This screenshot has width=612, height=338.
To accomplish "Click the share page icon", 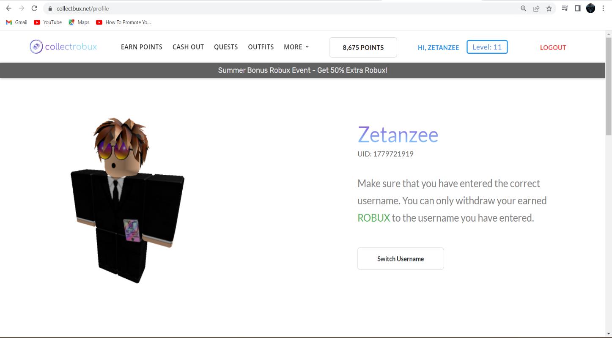I will (x=536, y=8).
